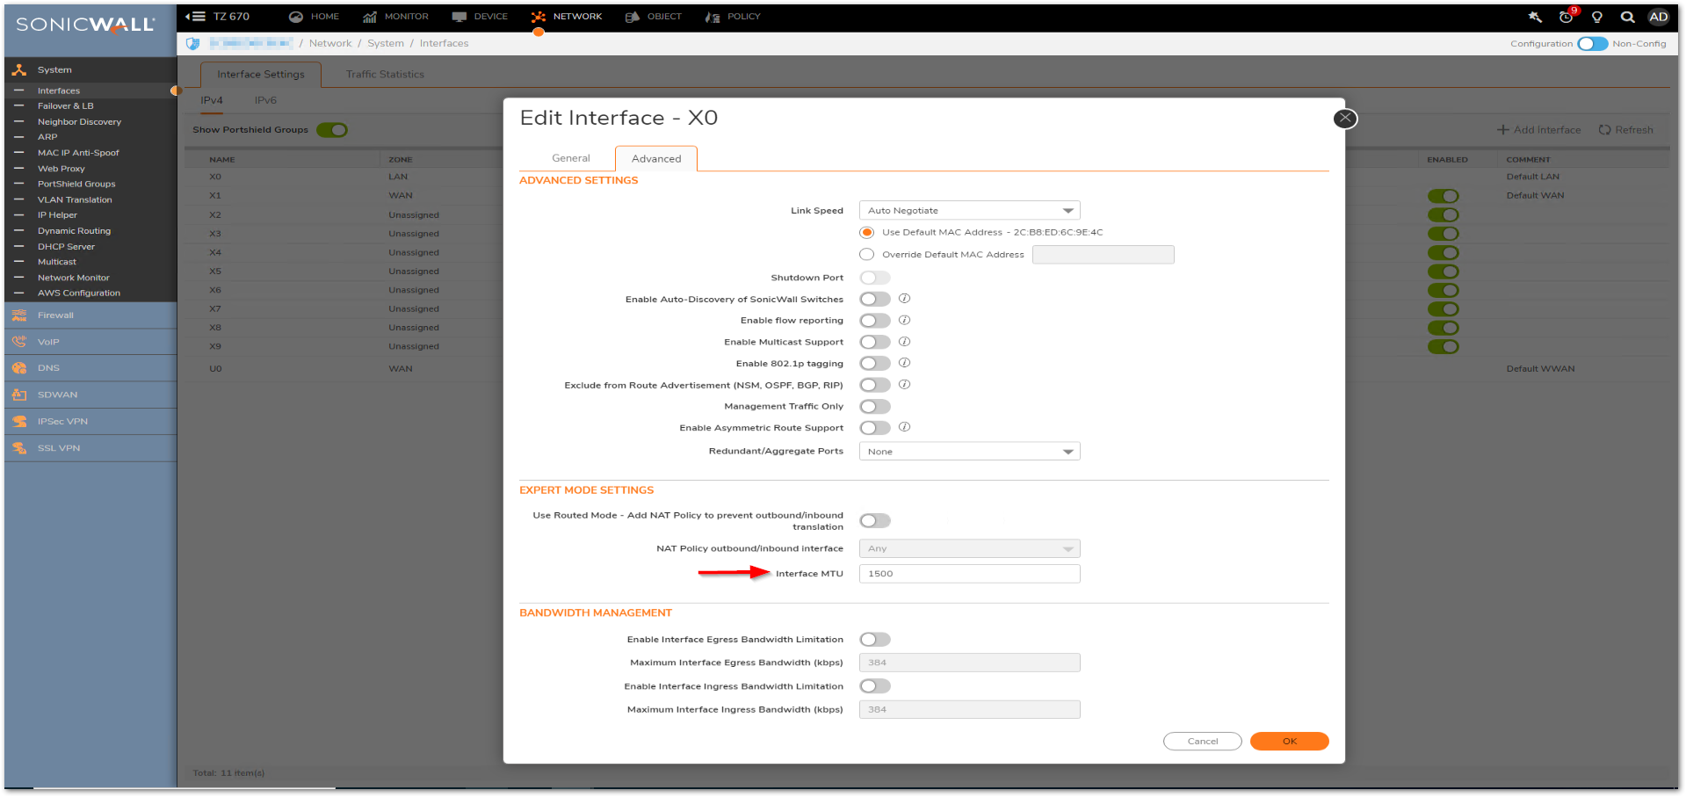Enable Interface Egress Bandwidth Limitation toggle
Screen dimensions: 1686x797
coord(875,640)
